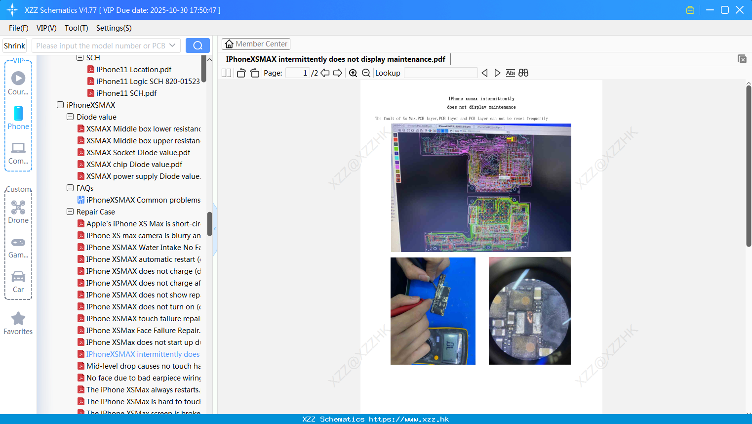Open XSMAX power supply Diode value file
752x424 pixels.
click(139, 176)
